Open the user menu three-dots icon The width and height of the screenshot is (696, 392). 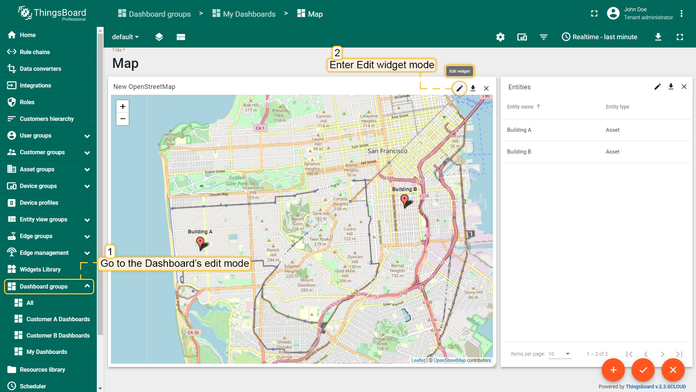pos(681,13)
